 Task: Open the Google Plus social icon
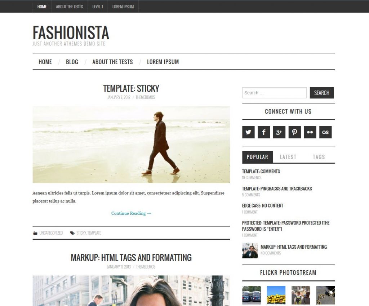[279, 132]
